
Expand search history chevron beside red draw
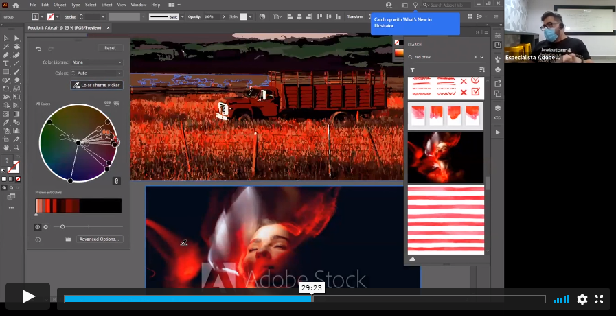(482, 57)
